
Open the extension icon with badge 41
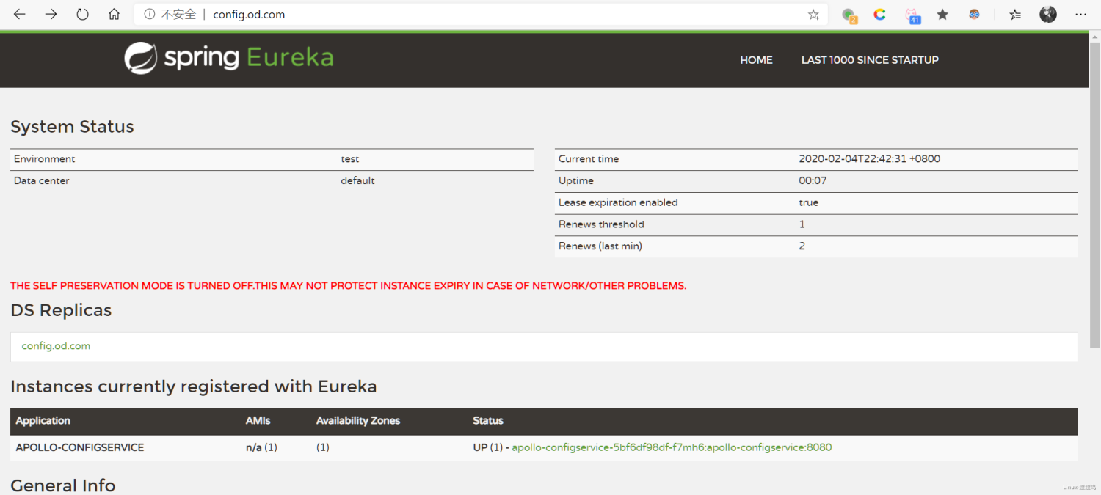point(912,15)
